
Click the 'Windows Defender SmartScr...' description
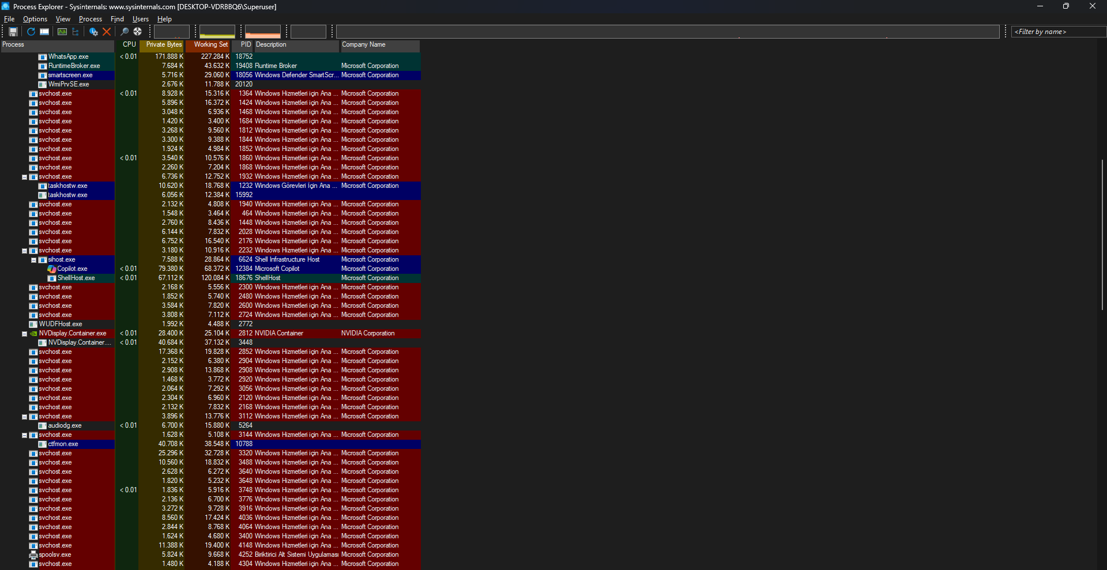point(296,75)
